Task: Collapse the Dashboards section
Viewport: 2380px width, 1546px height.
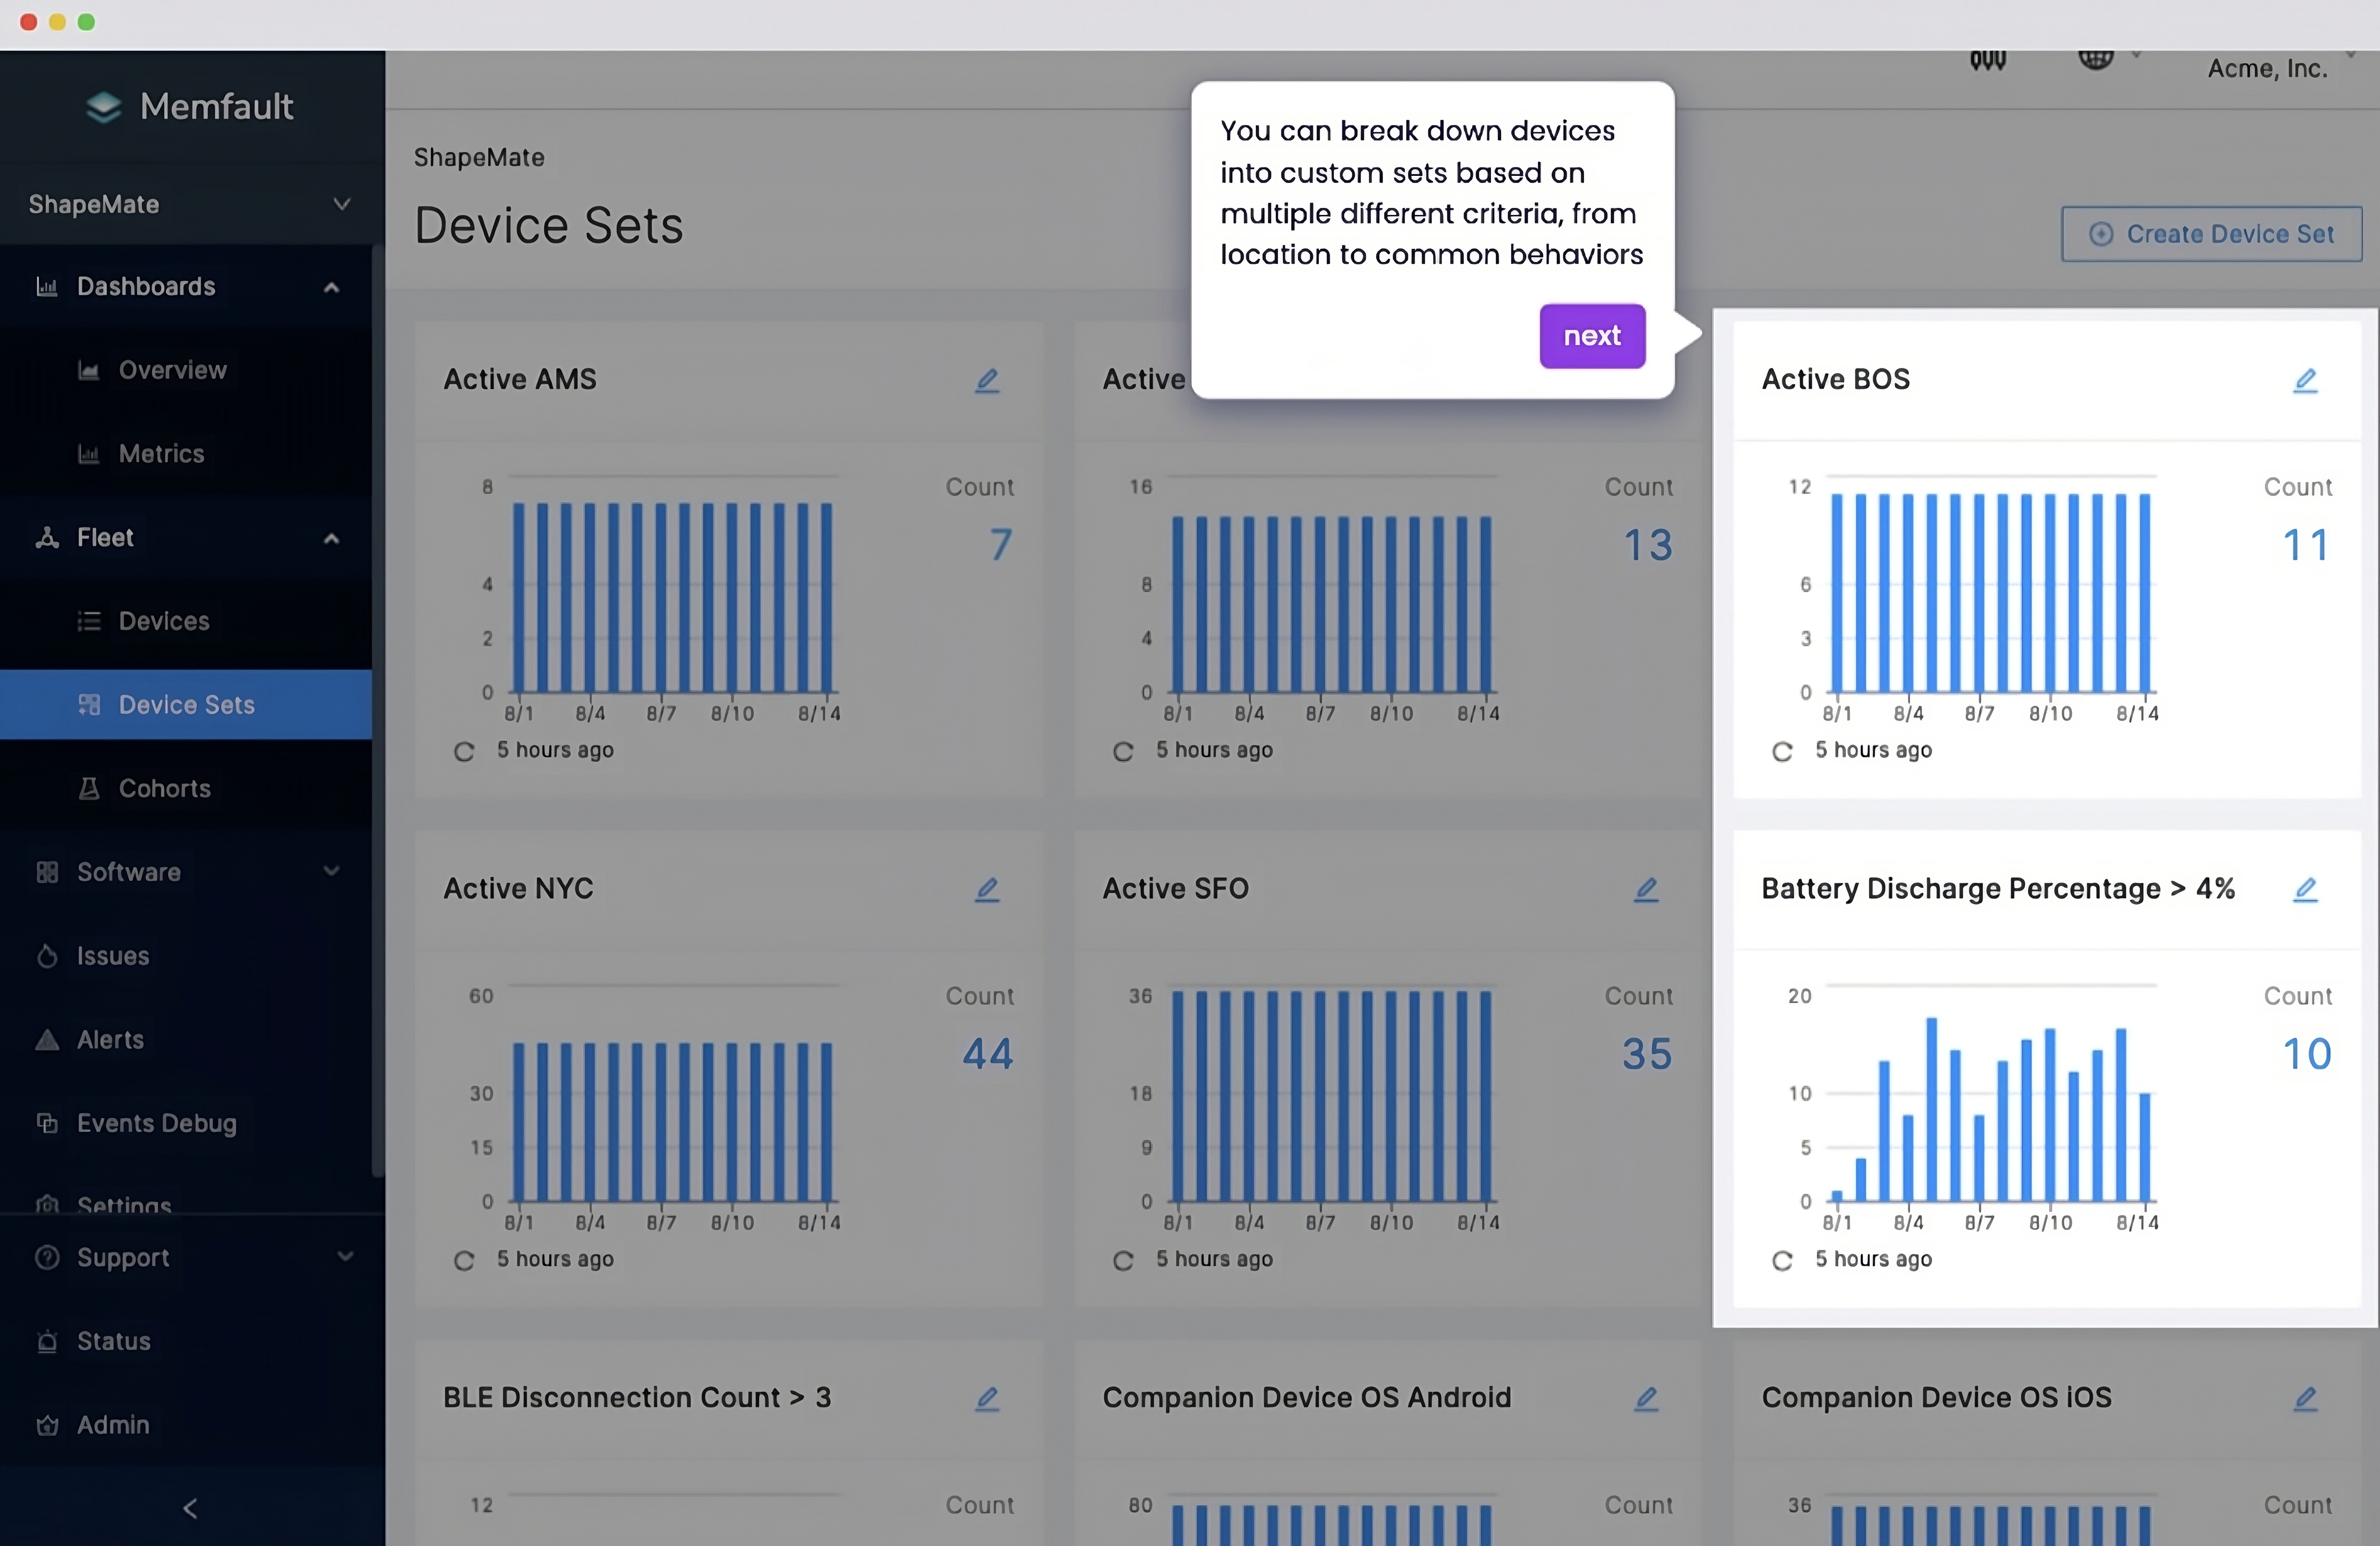Action: (x=186, y=287)
